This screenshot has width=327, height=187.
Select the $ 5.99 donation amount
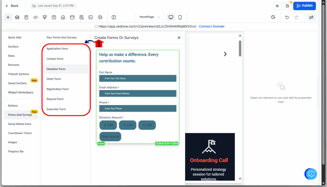pos(128,125)
